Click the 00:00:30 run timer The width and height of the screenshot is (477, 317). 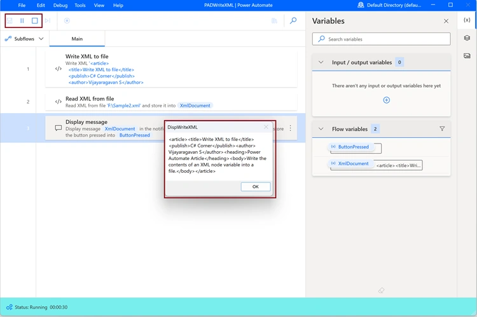point(59,307)
